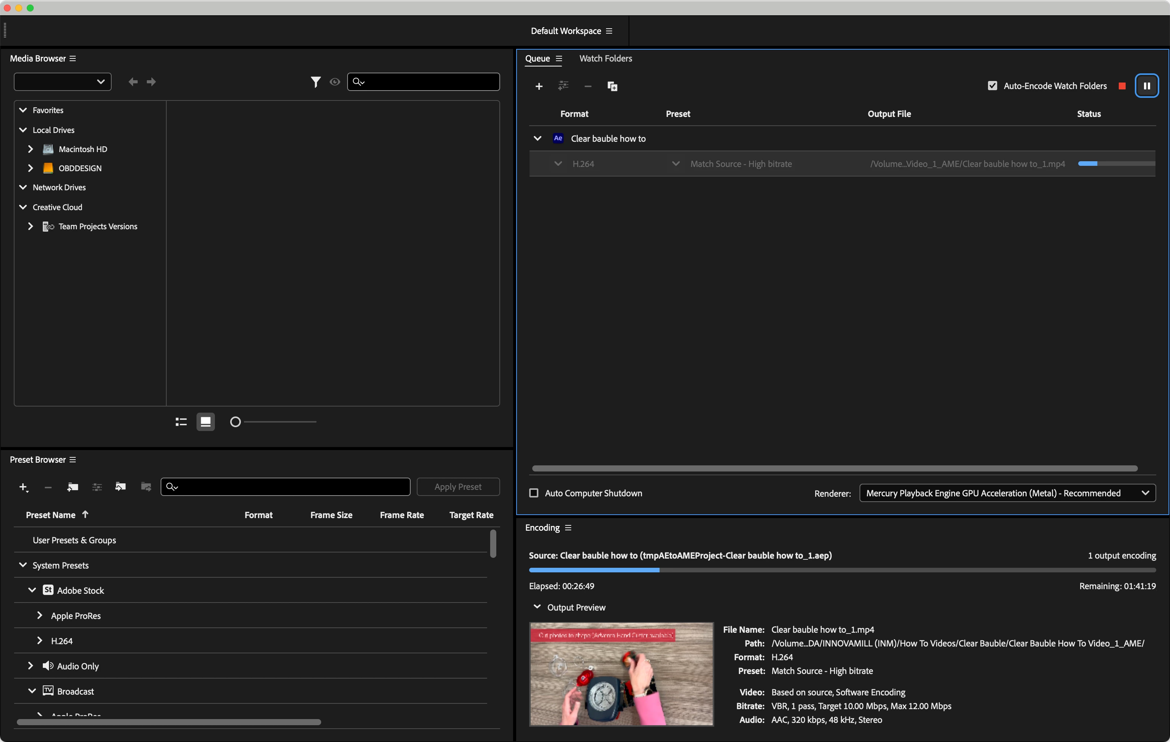Pause the queue encoding
Screen dimensions: 1170x742
pyautogui.click(x=1146, y=86)
